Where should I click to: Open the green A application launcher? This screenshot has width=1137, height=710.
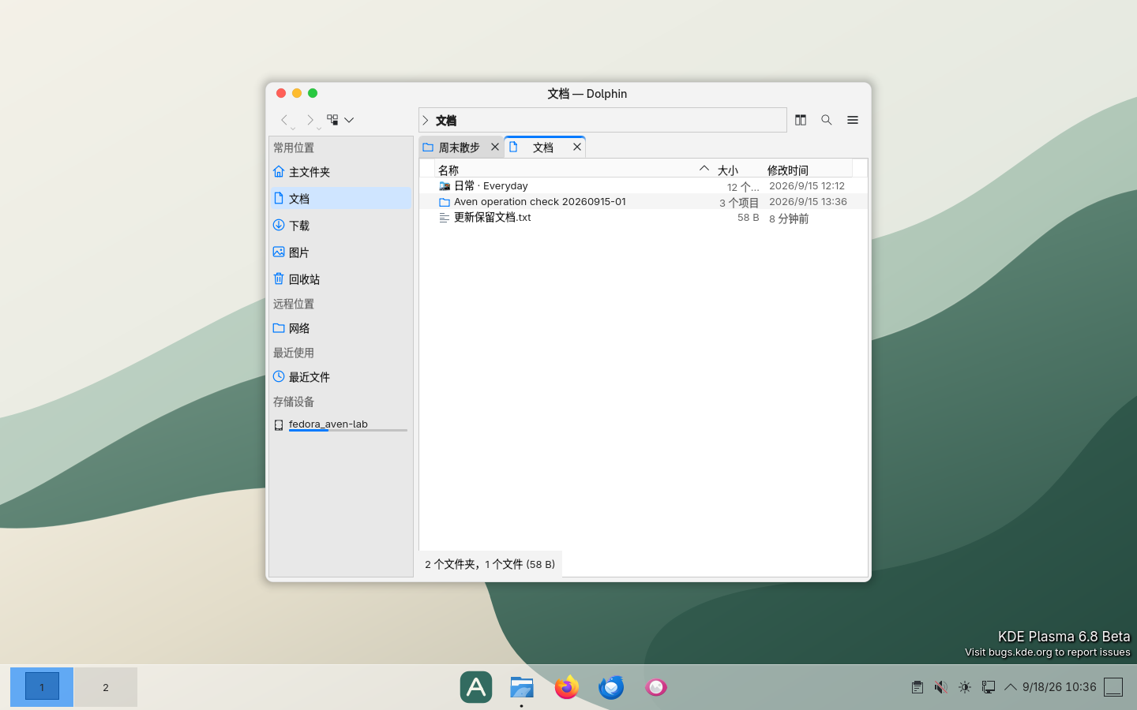[476, 687]
